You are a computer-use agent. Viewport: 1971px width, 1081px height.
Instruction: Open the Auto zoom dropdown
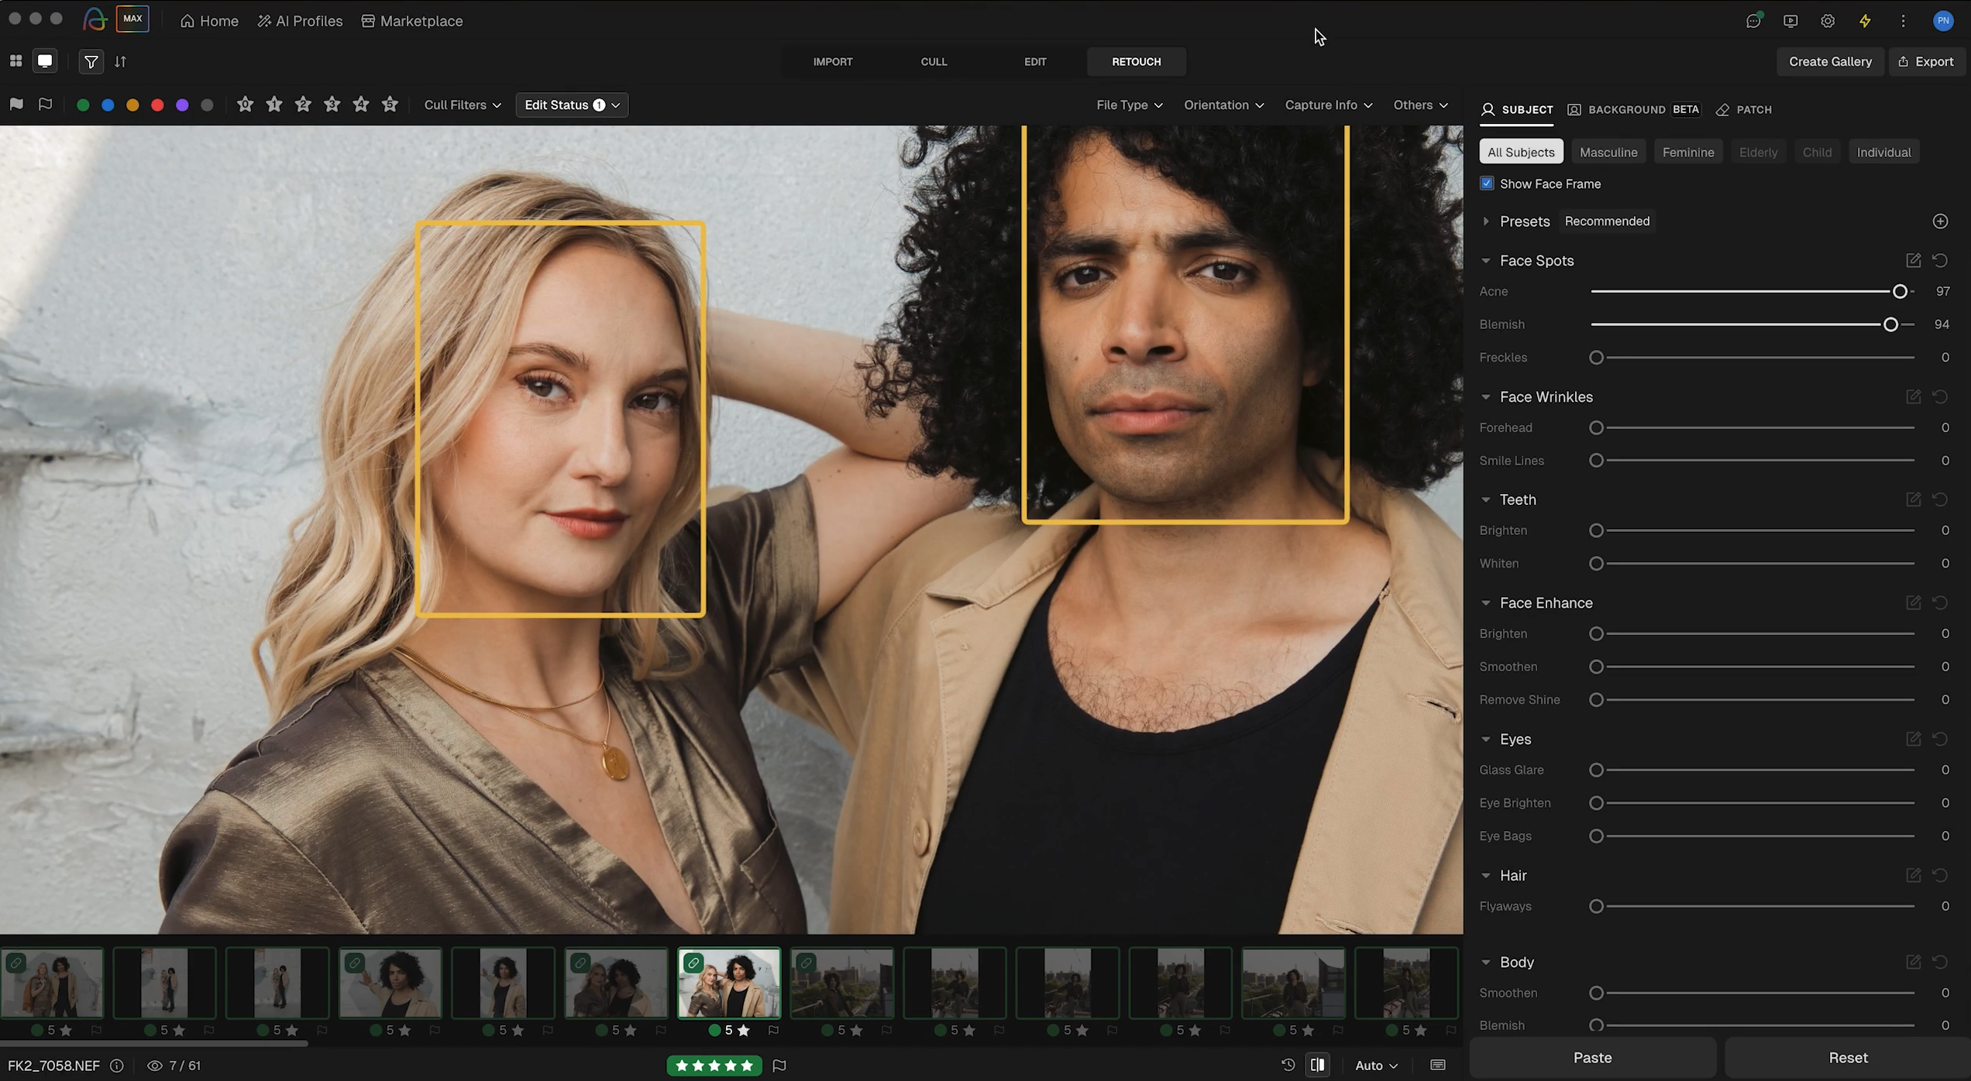[x=1376, y=1066]
